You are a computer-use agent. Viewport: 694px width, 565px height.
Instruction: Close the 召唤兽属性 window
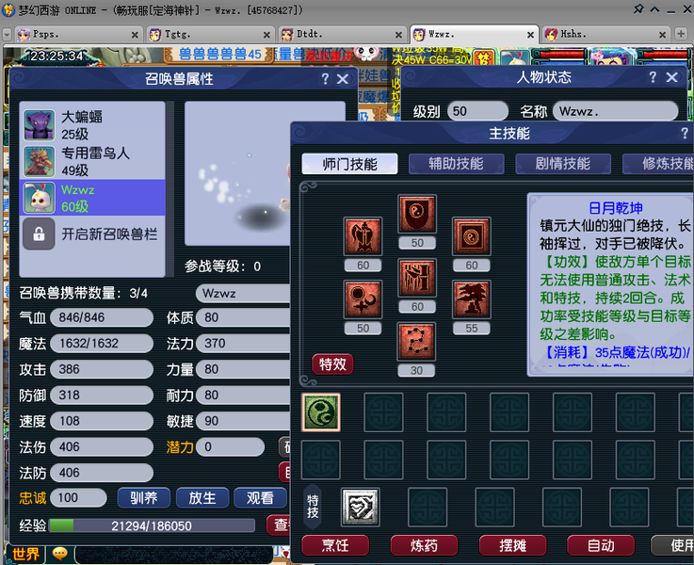[343, 79]
